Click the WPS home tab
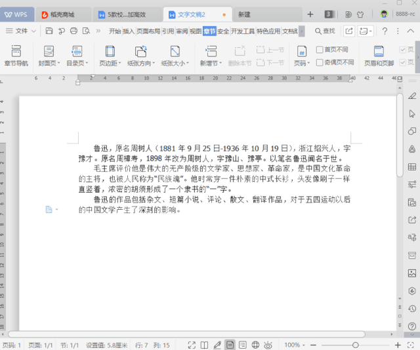This screenshot has width=420, height=350. [x=16, y=14]
